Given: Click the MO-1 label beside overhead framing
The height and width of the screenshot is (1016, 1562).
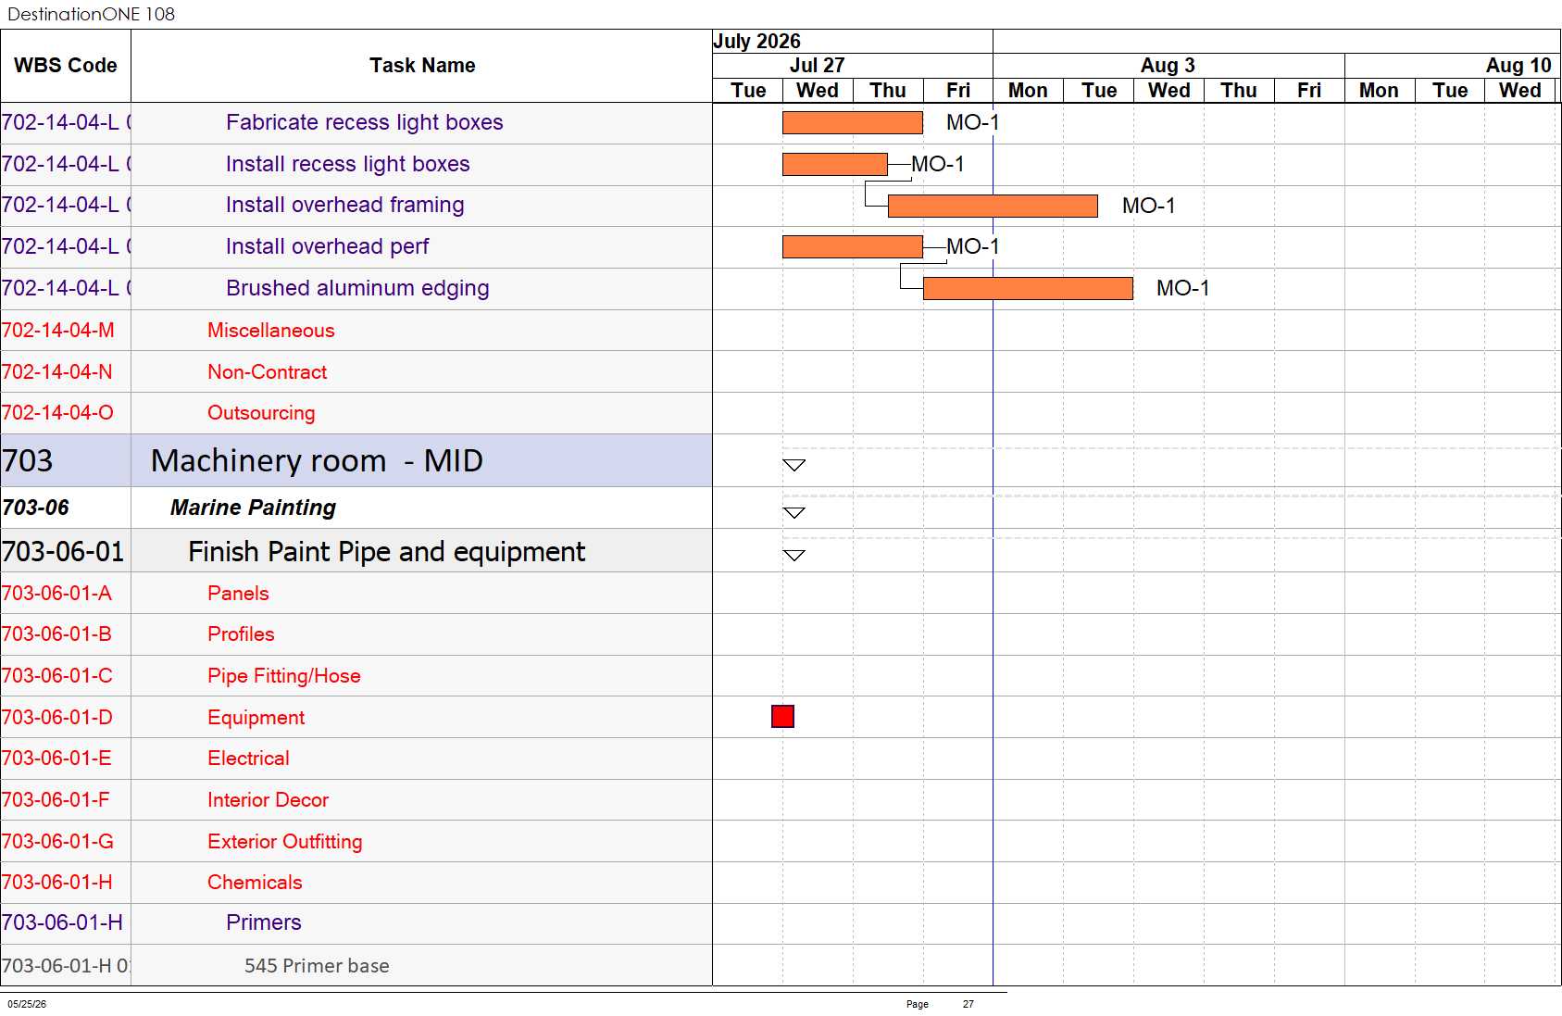Looking at the screenshot, I should coord(1148,206).
